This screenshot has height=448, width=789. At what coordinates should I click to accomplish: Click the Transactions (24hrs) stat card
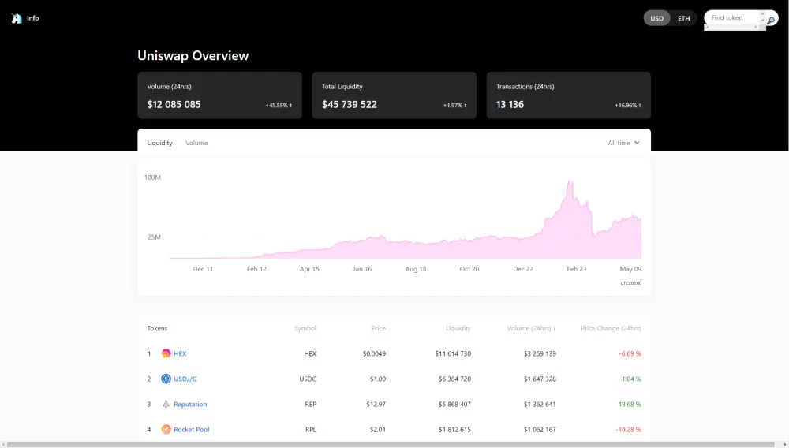(x=569, y=95)
